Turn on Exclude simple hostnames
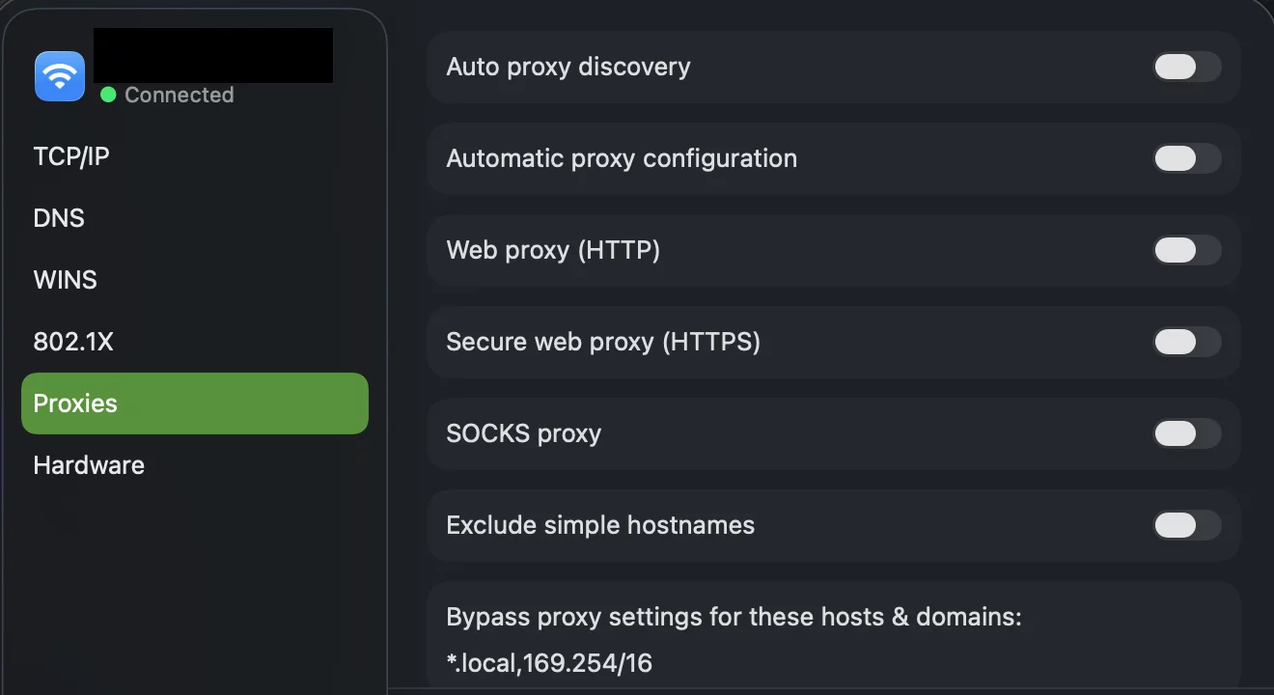This screenshot has width=1274, height=695. point(1186,525)
